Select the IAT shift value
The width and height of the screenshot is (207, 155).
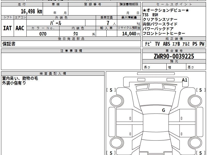(8, 28)
